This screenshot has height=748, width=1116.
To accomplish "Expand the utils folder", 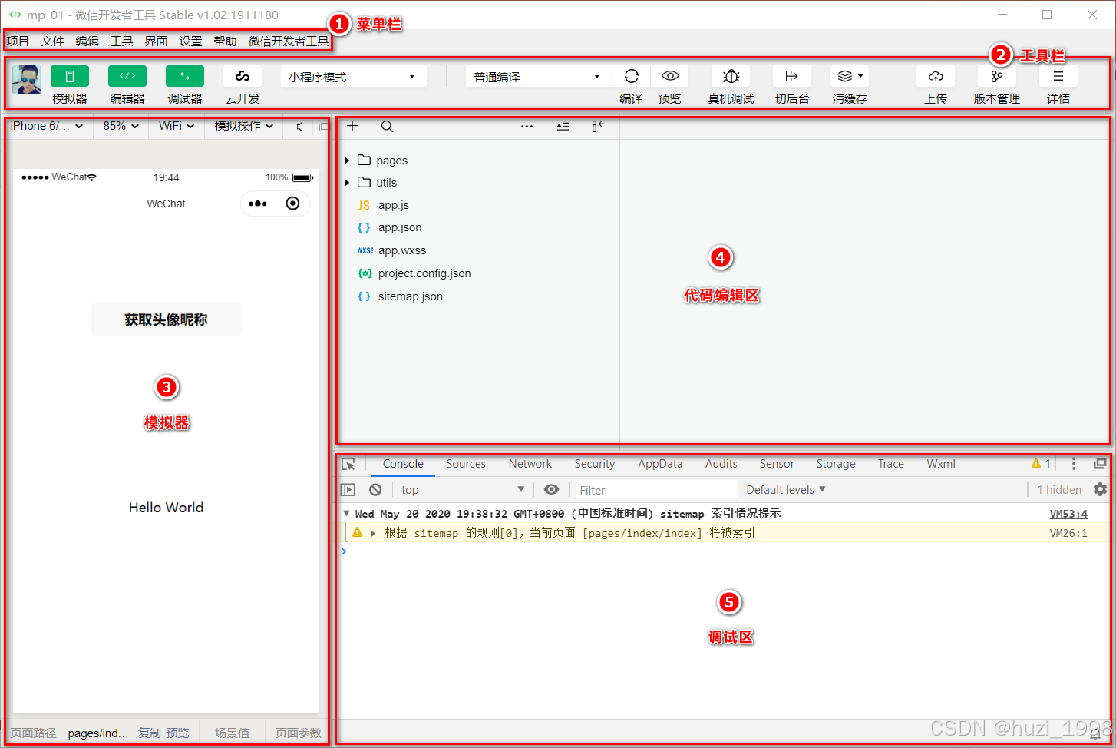I will pos(347,183).
